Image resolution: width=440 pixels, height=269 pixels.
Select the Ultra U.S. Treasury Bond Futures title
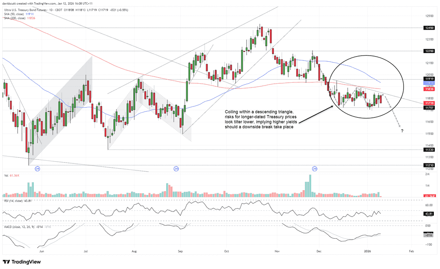(x=25, y=10)
